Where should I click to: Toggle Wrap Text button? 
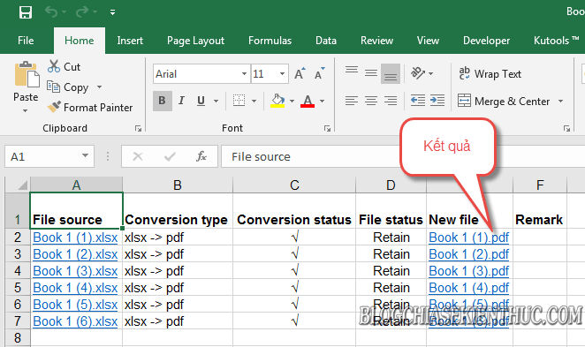tap(490, 74)
